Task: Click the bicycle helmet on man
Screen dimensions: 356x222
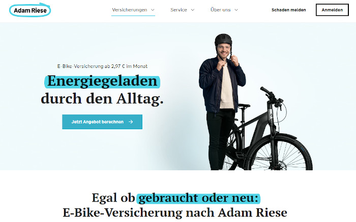Action: coord(223,40)
